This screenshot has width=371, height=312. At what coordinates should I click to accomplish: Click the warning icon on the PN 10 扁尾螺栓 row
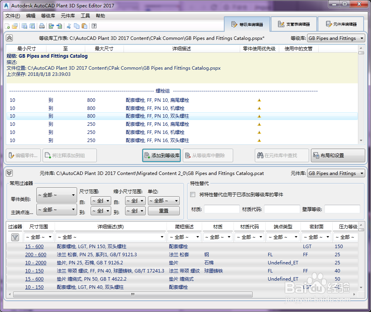[259, 100]
